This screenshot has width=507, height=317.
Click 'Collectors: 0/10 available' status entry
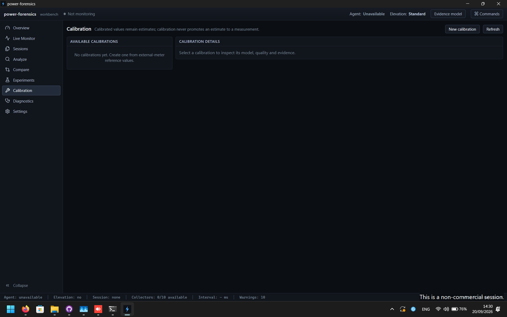click(159, 297)
